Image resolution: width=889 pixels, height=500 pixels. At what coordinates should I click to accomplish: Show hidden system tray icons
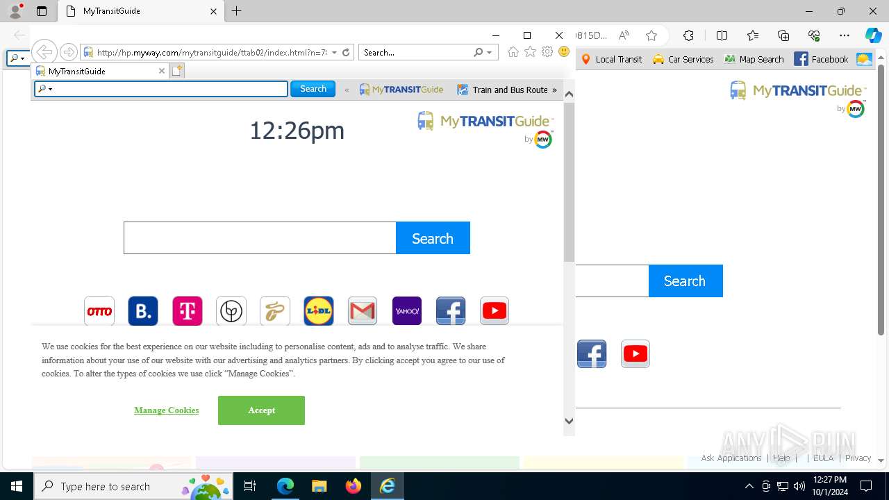[749, 486]
